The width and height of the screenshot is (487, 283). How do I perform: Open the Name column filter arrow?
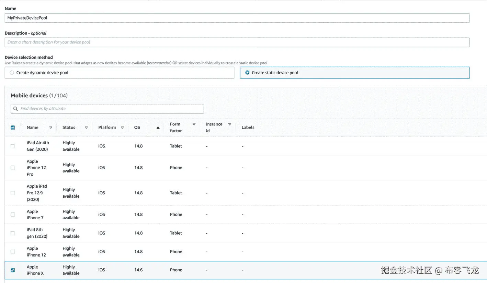pos(50,127)
